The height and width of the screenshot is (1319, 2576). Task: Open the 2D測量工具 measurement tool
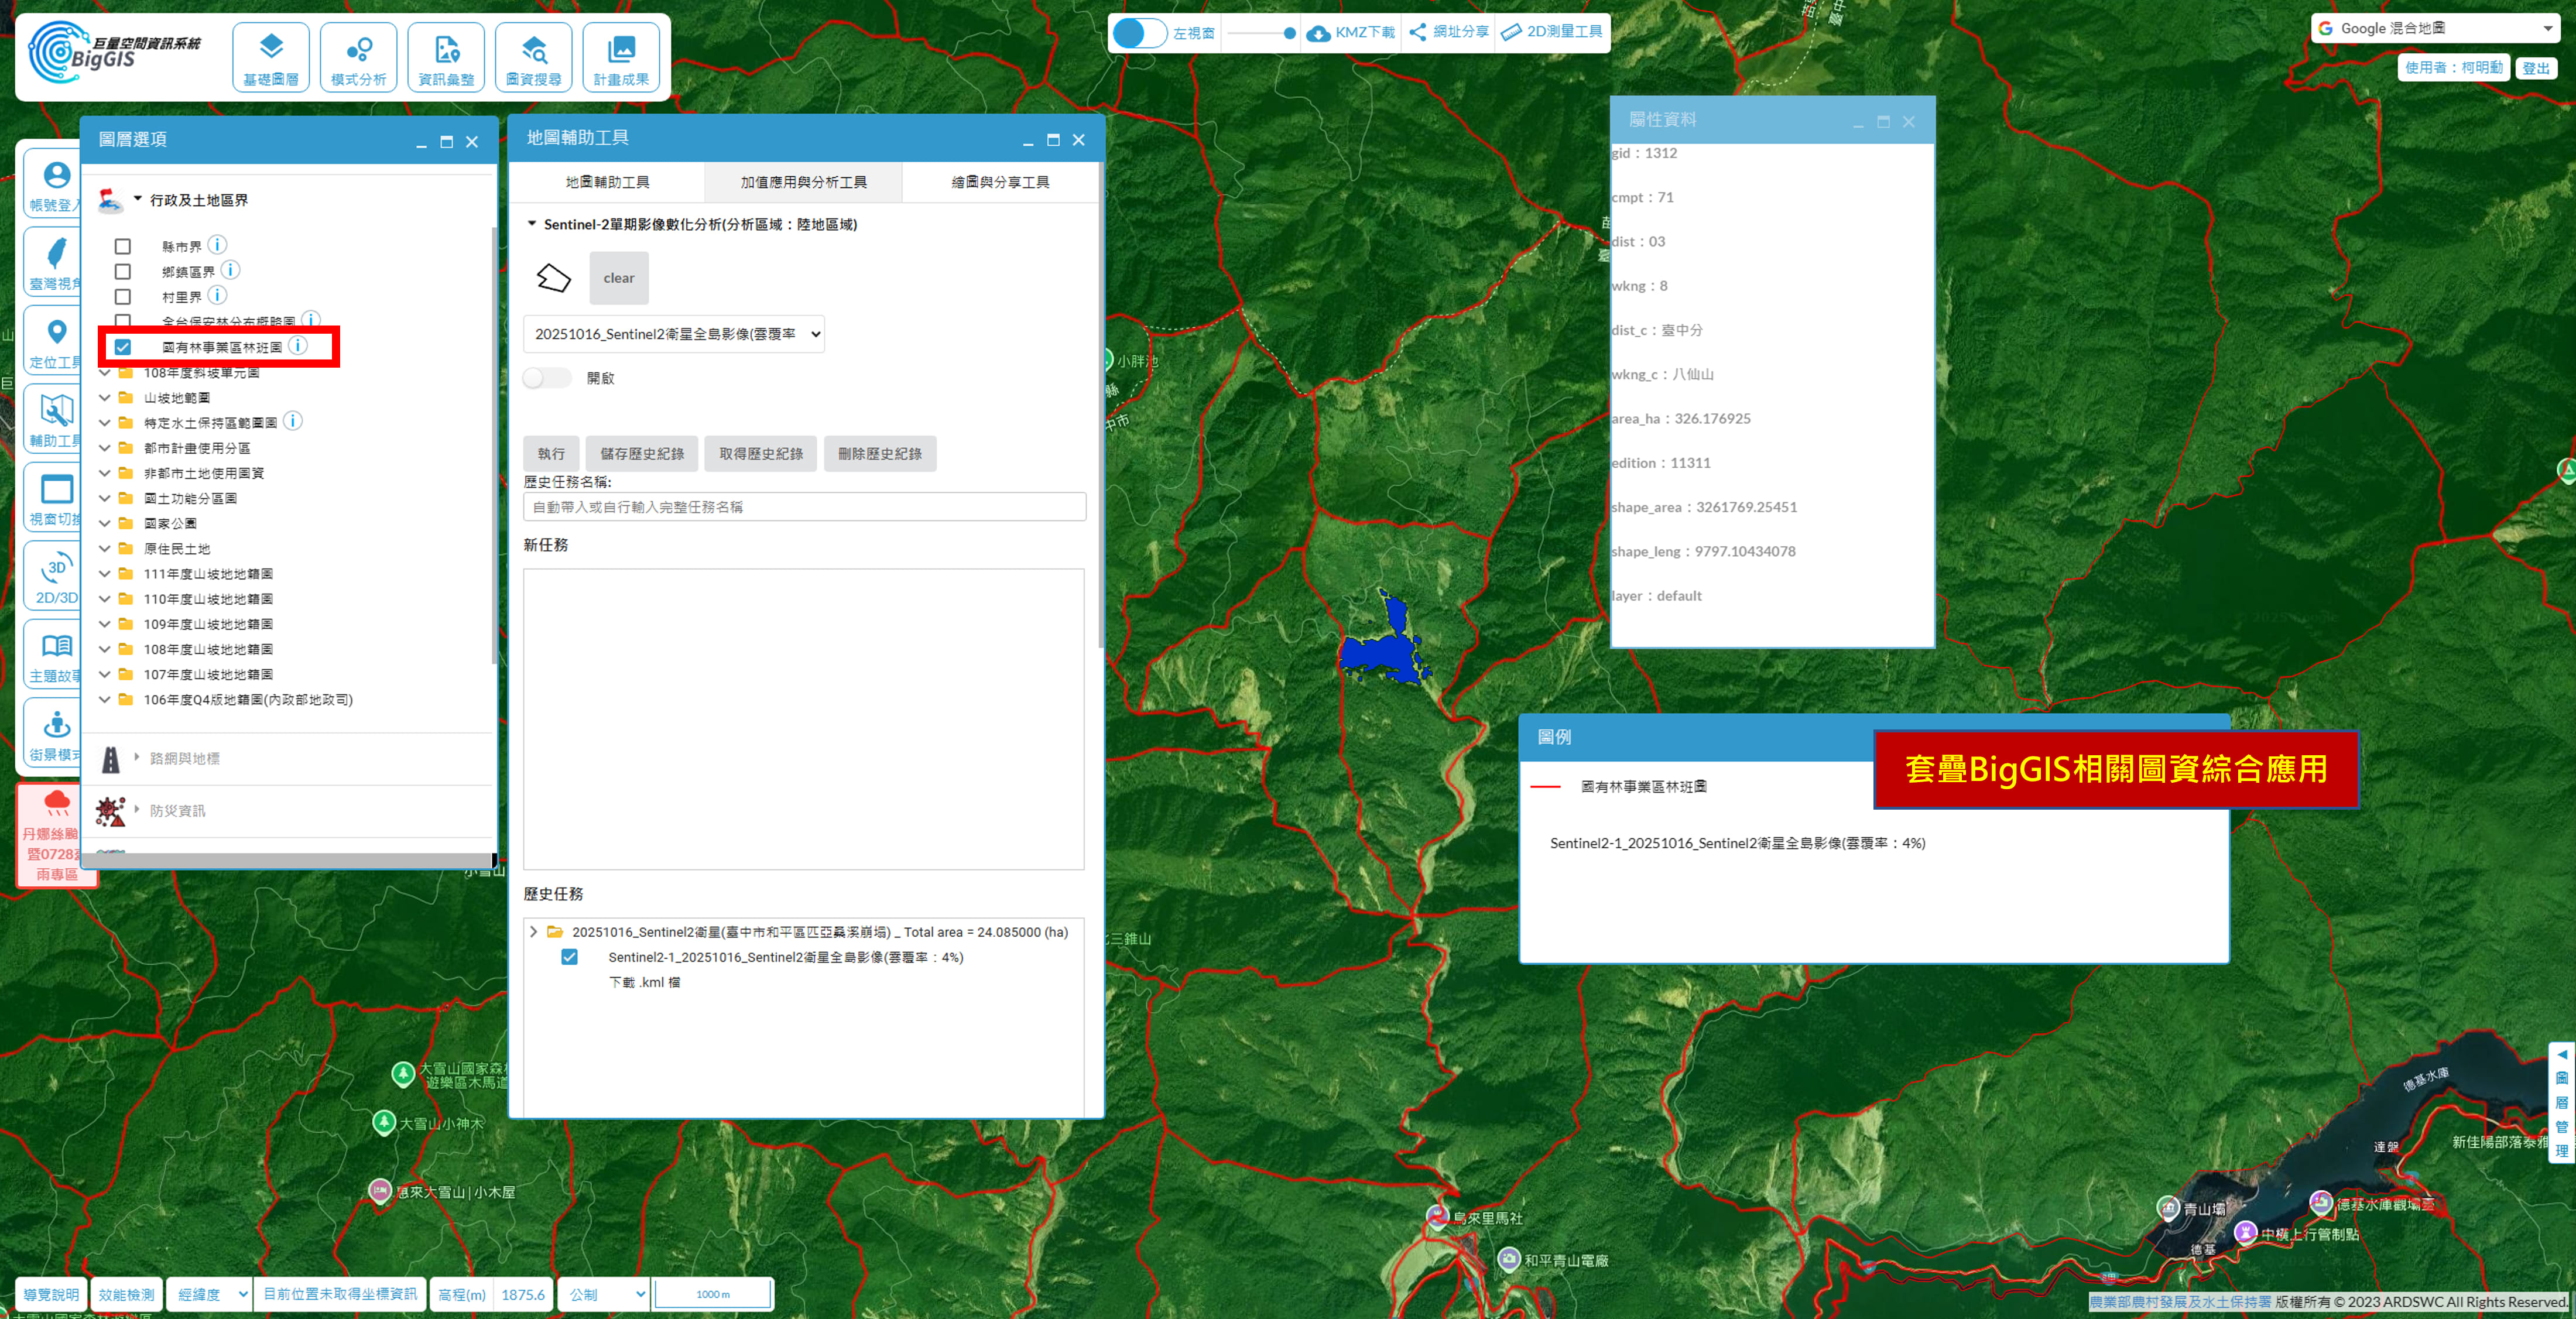click(1552, 32)
